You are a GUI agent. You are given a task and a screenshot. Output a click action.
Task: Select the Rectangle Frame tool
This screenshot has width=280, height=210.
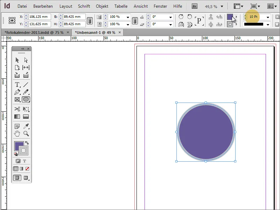pyautogui.click(x=17, y=99)
